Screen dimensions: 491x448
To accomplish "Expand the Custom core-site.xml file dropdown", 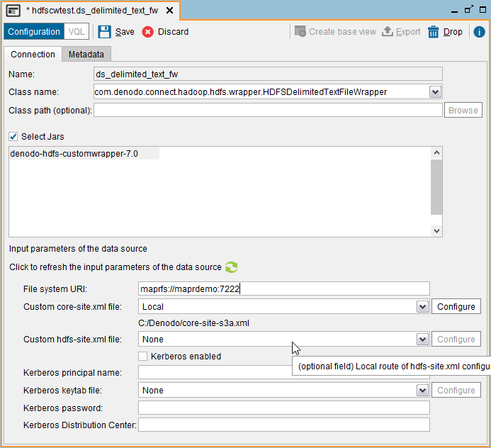I will [422, 307].
